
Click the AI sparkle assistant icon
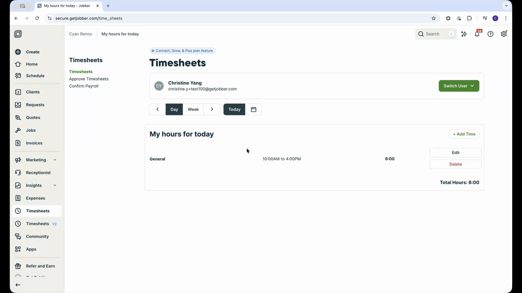click(464, 34)
